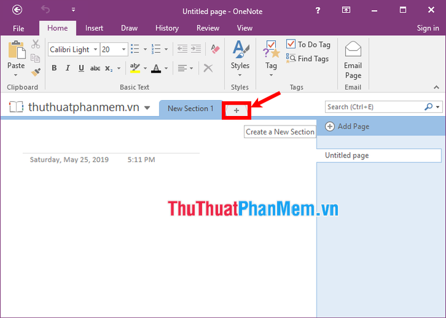Viewport: 446px width, 318px height.
Task: Click the Bullets list icon
Action: pos(135,49)
